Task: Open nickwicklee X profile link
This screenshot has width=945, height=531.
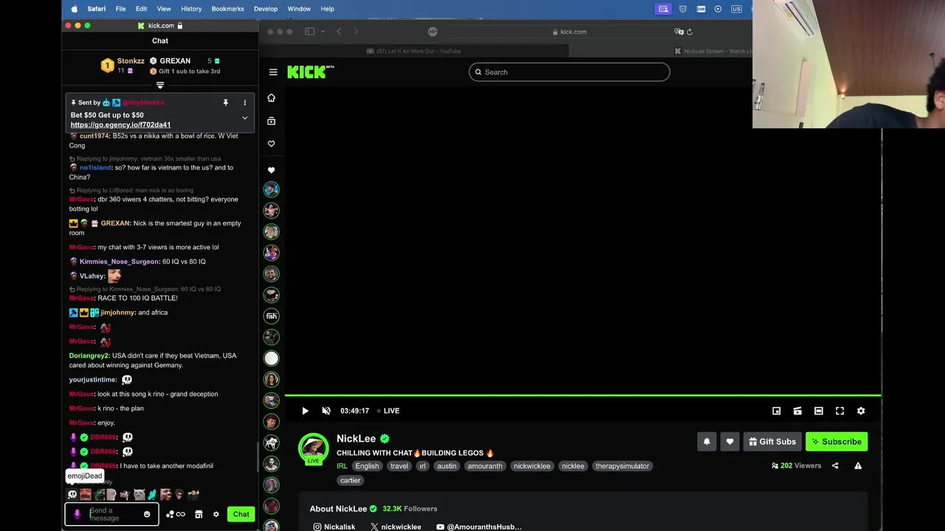Action: (x=396, y=527)
